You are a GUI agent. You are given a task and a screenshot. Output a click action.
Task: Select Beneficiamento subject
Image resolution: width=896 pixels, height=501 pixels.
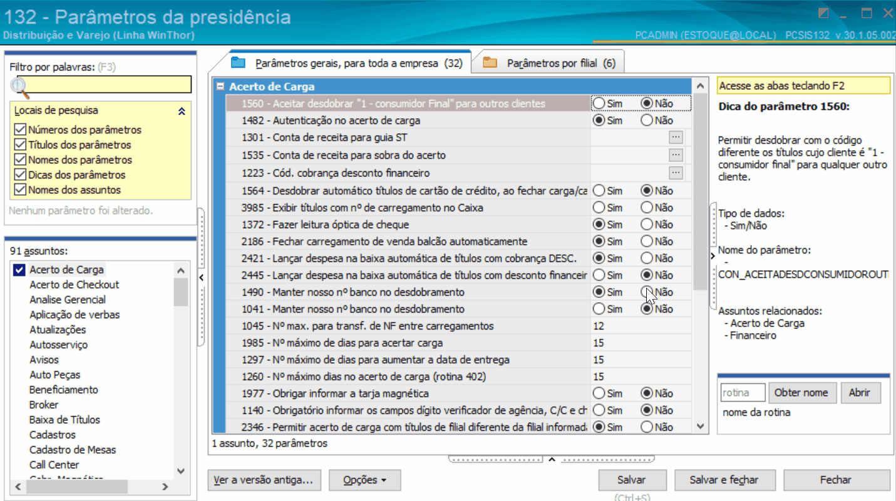(63, 390)
